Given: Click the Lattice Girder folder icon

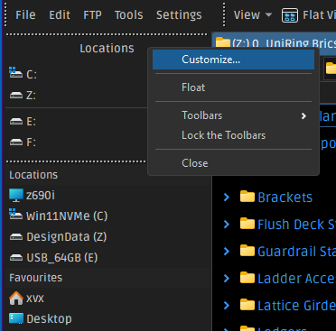Looking at the screenshot, I should coord(247,305).
